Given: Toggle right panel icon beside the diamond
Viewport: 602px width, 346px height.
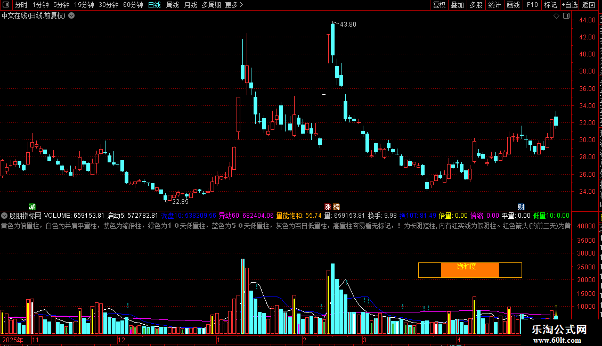Looking at the screenshot, I should [x=566, y=16].
